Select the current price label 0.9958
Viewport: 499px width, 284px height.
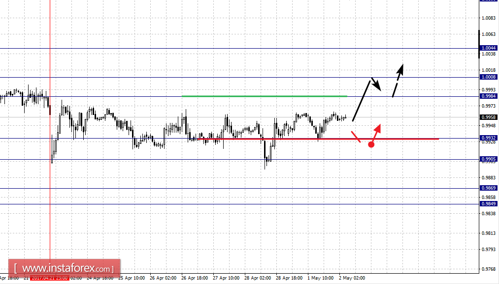coord(489,117)
